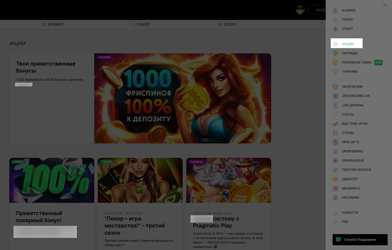Select the Hold&Win icon in sidebar
This screenshot has height=250, width=392.
tap(335, 198)
